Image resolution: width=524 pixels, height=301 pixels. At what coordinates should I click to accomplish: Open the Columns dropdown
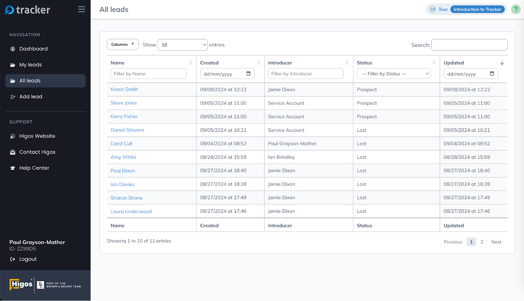[x=122, y=44]
